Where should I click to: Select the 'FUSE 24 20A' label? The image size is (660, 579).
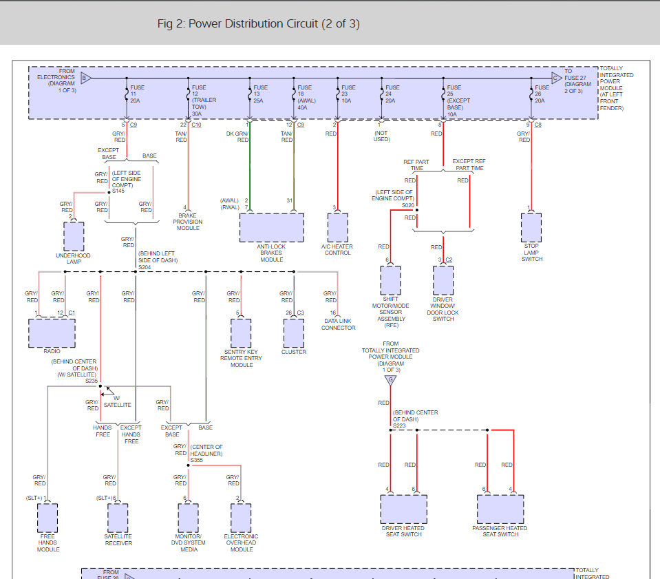pos(392,94)
